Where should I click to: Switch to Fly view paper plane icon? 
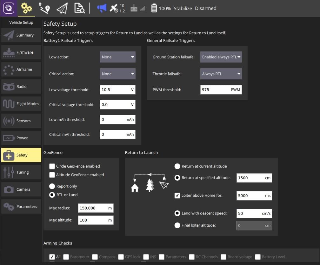point(62,8)
